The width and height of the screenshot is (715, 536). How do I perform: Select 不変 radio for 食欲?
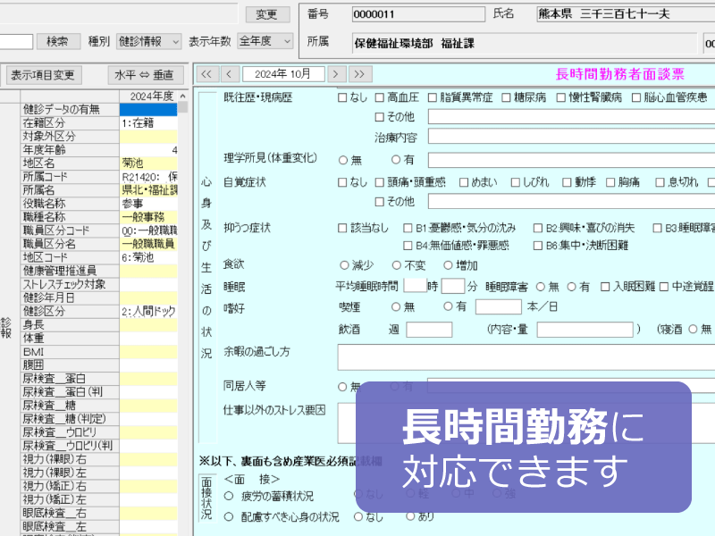pos(397,265)
